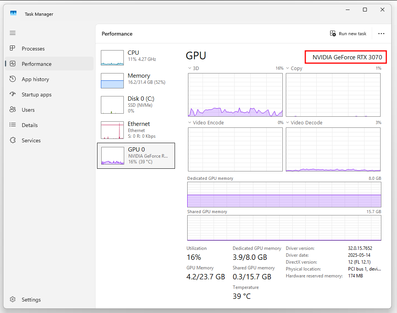This screenshot has height=313, width=397.
Task: Click the Run new task button
Action: click(348, 34)
